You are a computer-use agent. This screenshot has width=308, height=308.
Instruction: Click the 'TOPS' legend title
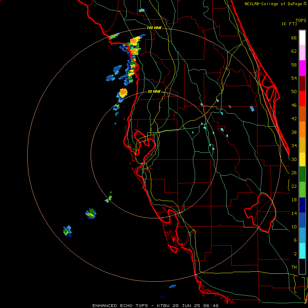tap(301, 20)
